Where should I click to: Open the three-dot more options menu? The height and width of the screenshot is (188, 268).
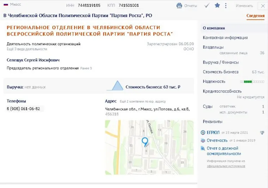point(226,6)
